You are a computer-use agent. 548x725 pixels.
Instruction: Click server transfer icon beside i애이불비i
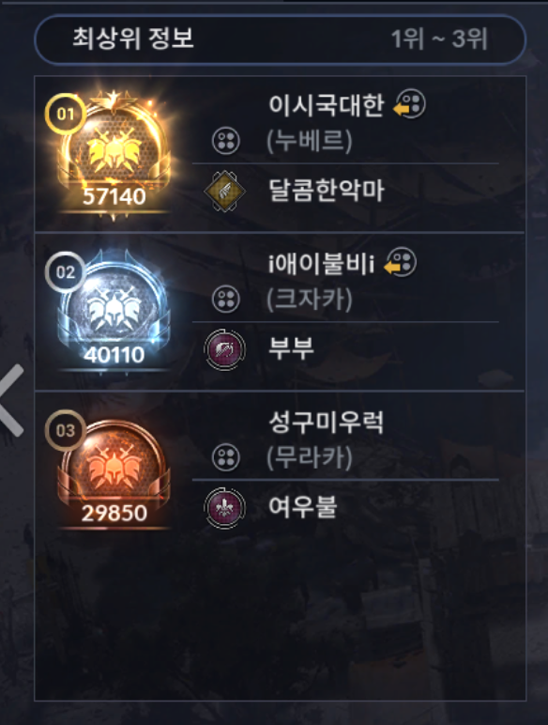pyautogui.click(x=401, y=261)
